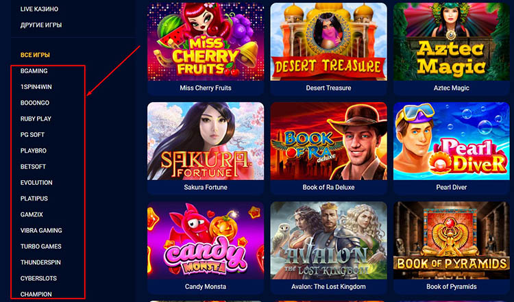Open the Book of Ra Deluxe slot

click(328, 141)
